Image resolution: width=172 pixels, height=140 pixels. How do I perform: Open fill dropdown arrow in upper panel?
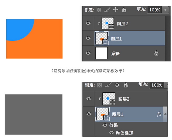[165, 10]
